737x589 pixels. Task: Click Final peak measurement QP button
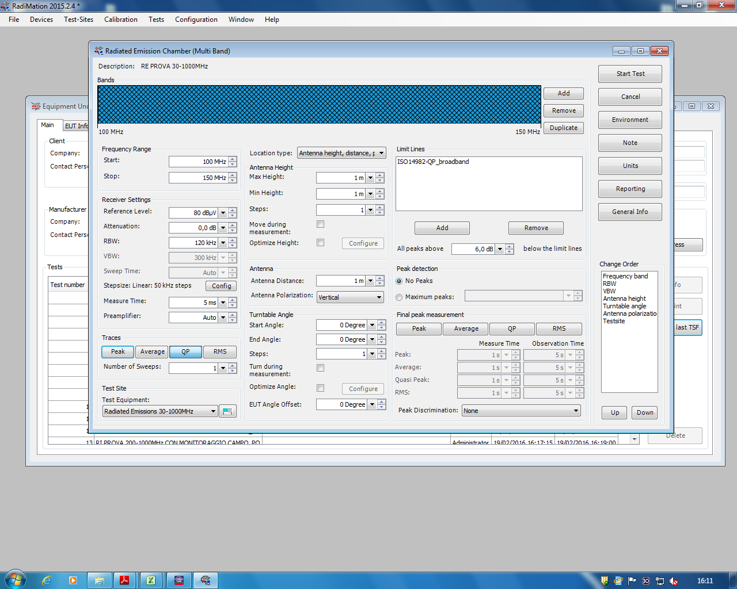[x=512, y=328]
